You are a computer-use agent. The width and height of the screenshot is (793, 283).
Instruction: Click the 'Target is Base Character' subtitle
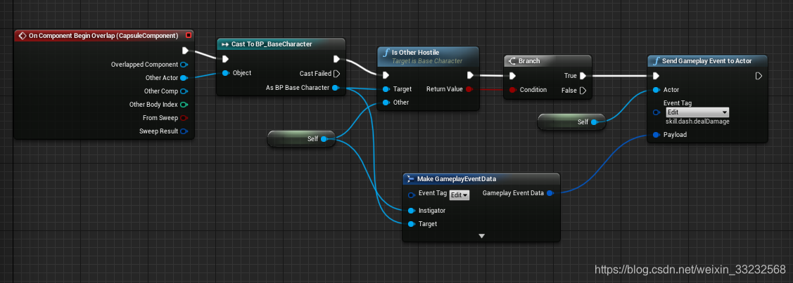click(x=427, y=60)
